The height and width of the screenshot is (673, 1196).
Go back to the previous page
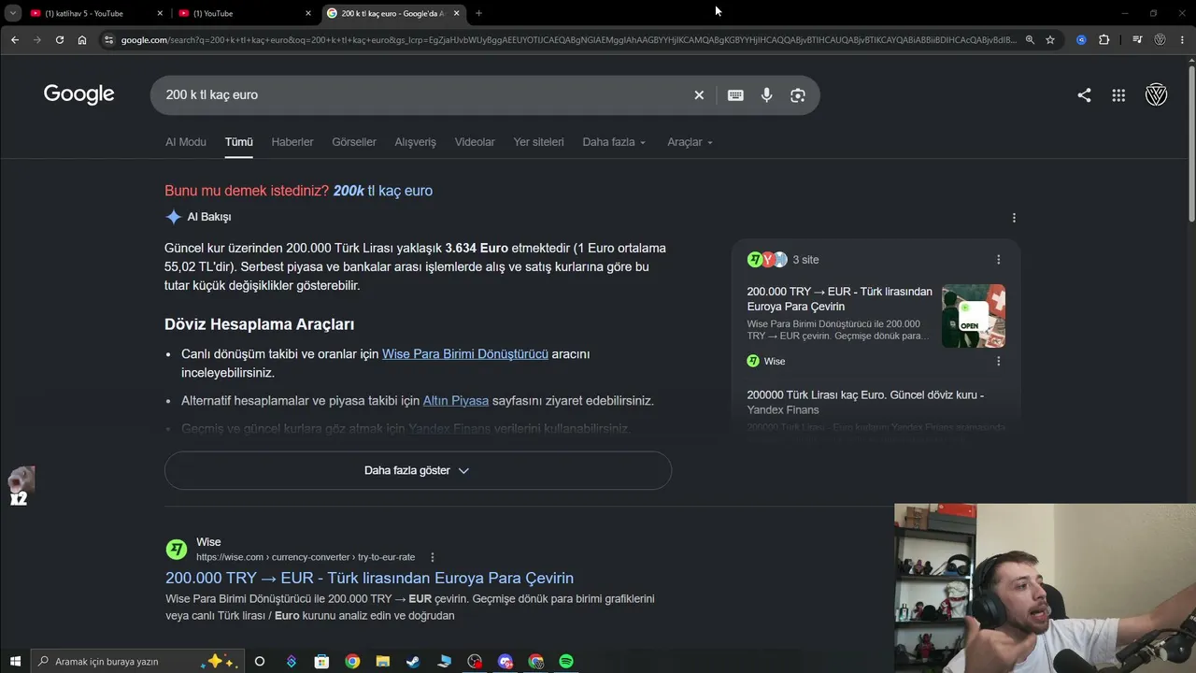pyautogui.click(x=15, y=40)
